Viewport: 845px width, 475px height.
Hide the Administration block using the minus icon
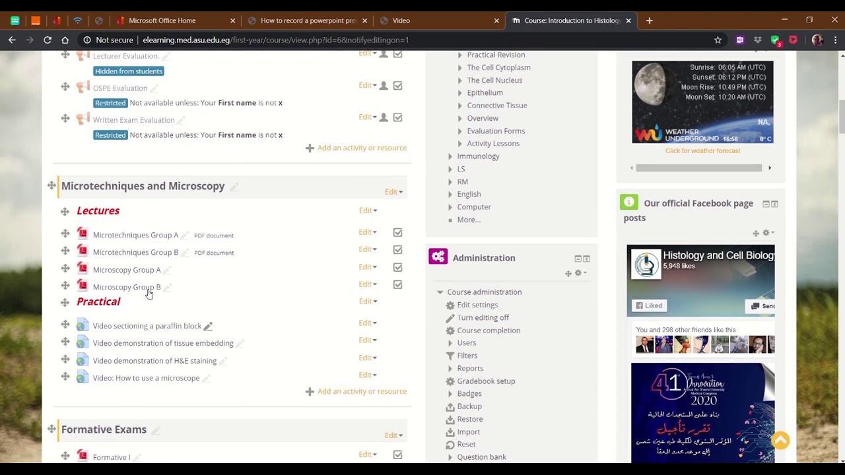[x=578, y=259]
